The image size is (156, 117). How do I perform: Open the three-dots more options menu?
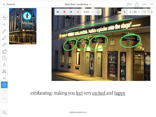[144, 4]
